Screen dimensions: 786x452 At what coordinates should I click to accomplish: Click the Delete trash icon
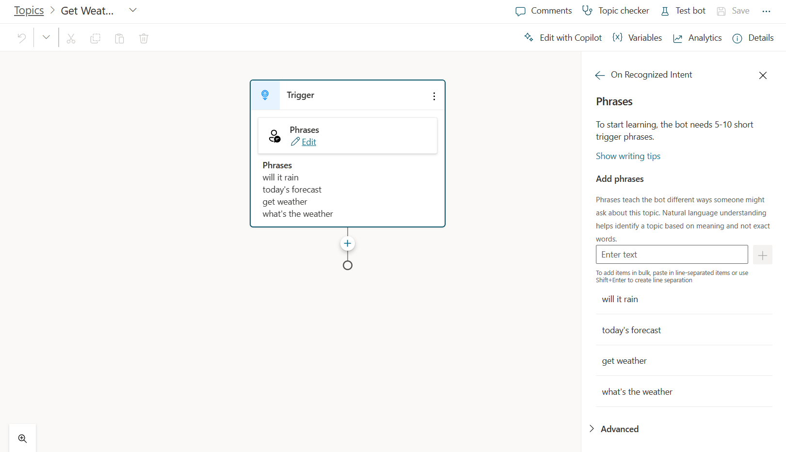pyautogui.click(x=144, y=38)
